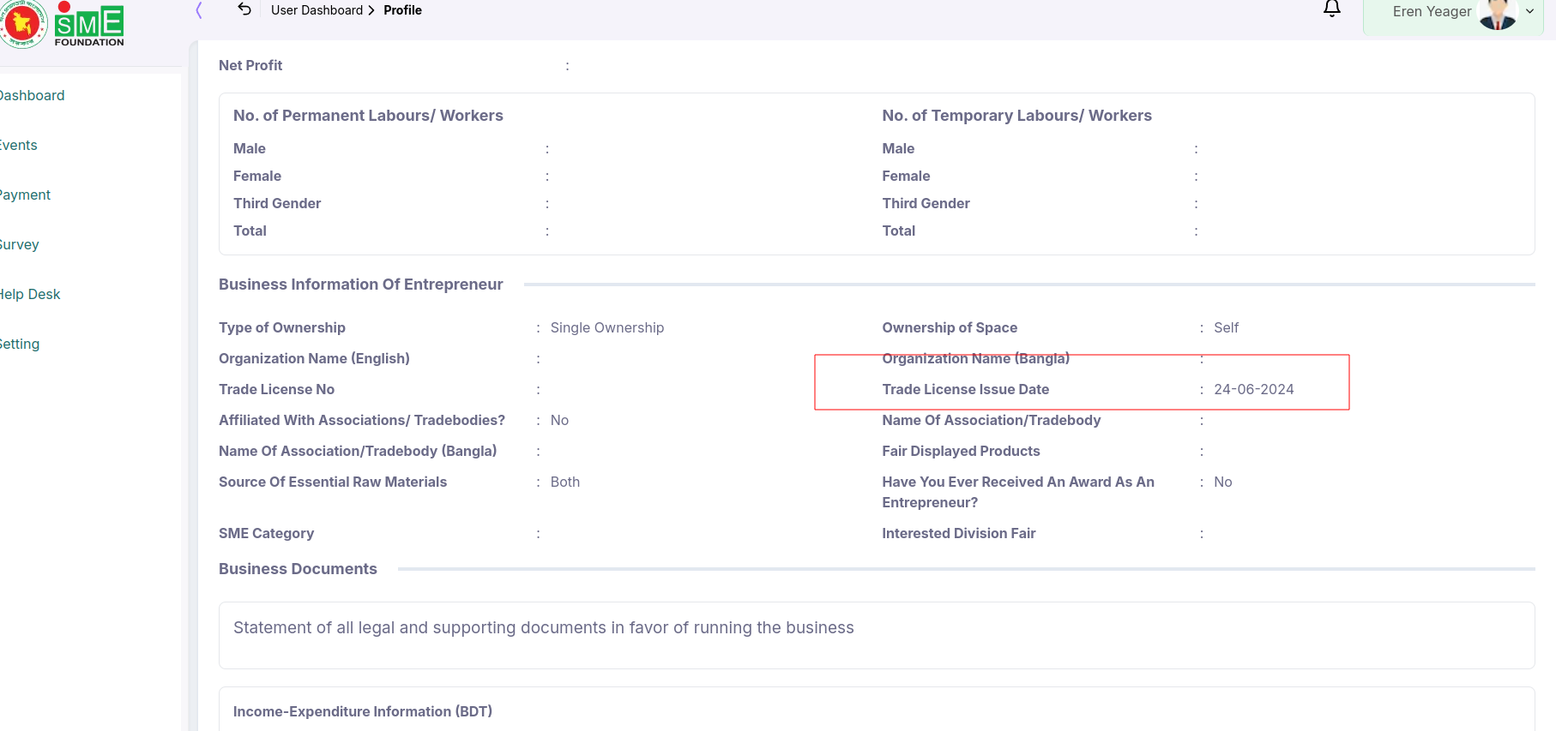Click the Self value for Ownership of Space
Screen dimensions: 1556x731
(1226, 327)
